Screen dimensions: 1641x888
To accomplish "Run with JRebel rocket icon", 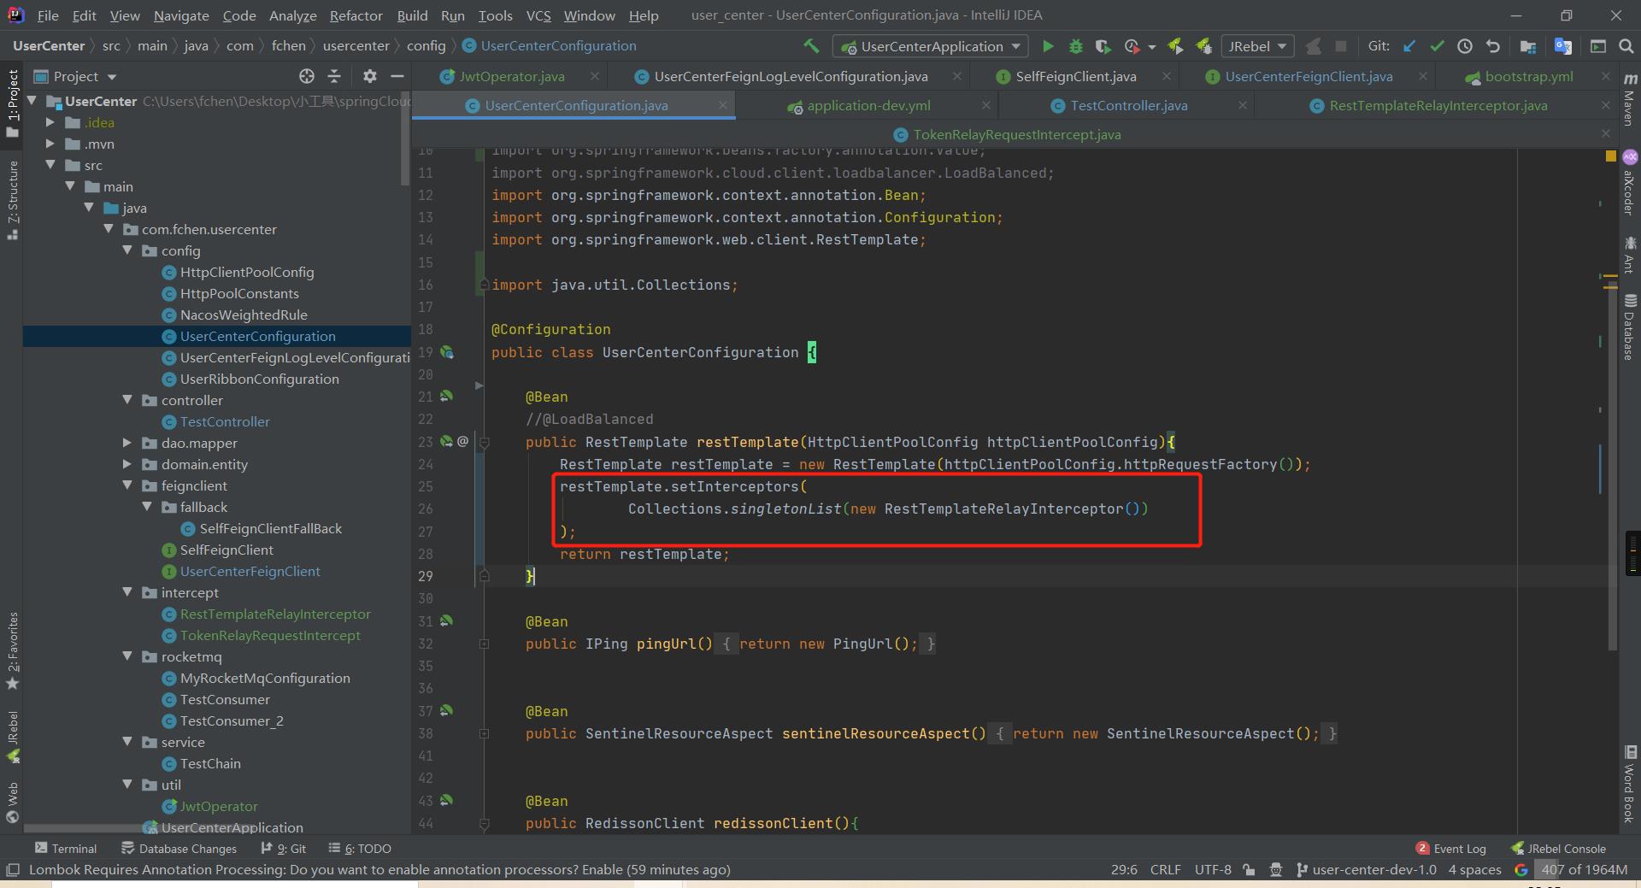I will tap(1176, 46).
